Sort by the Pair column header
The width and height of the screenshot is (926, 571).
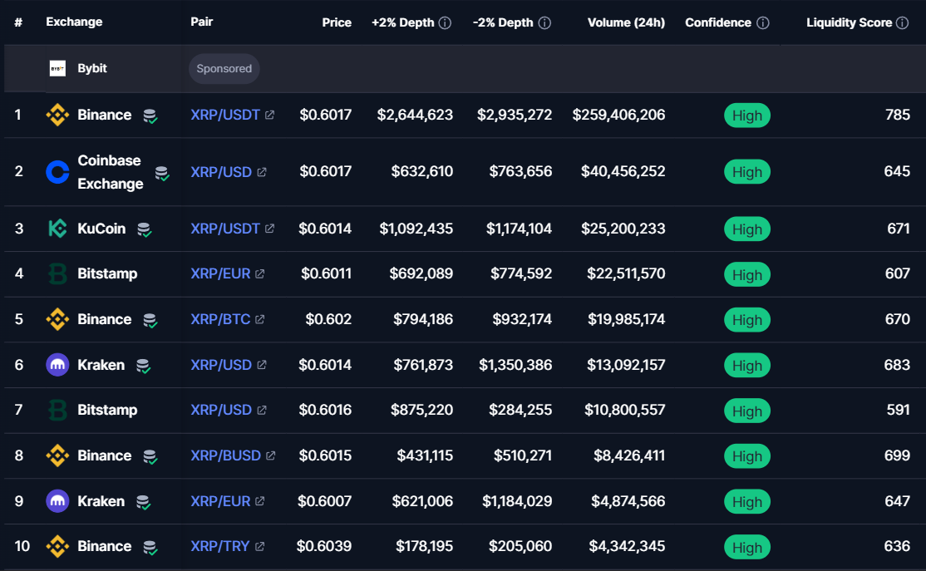[201, 22]
